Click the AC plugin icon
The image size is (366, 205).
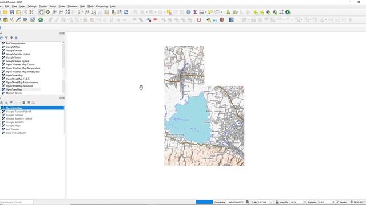215,20
